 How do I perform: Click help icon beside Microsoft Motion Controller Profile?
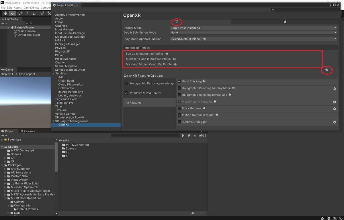click(175, 64)
